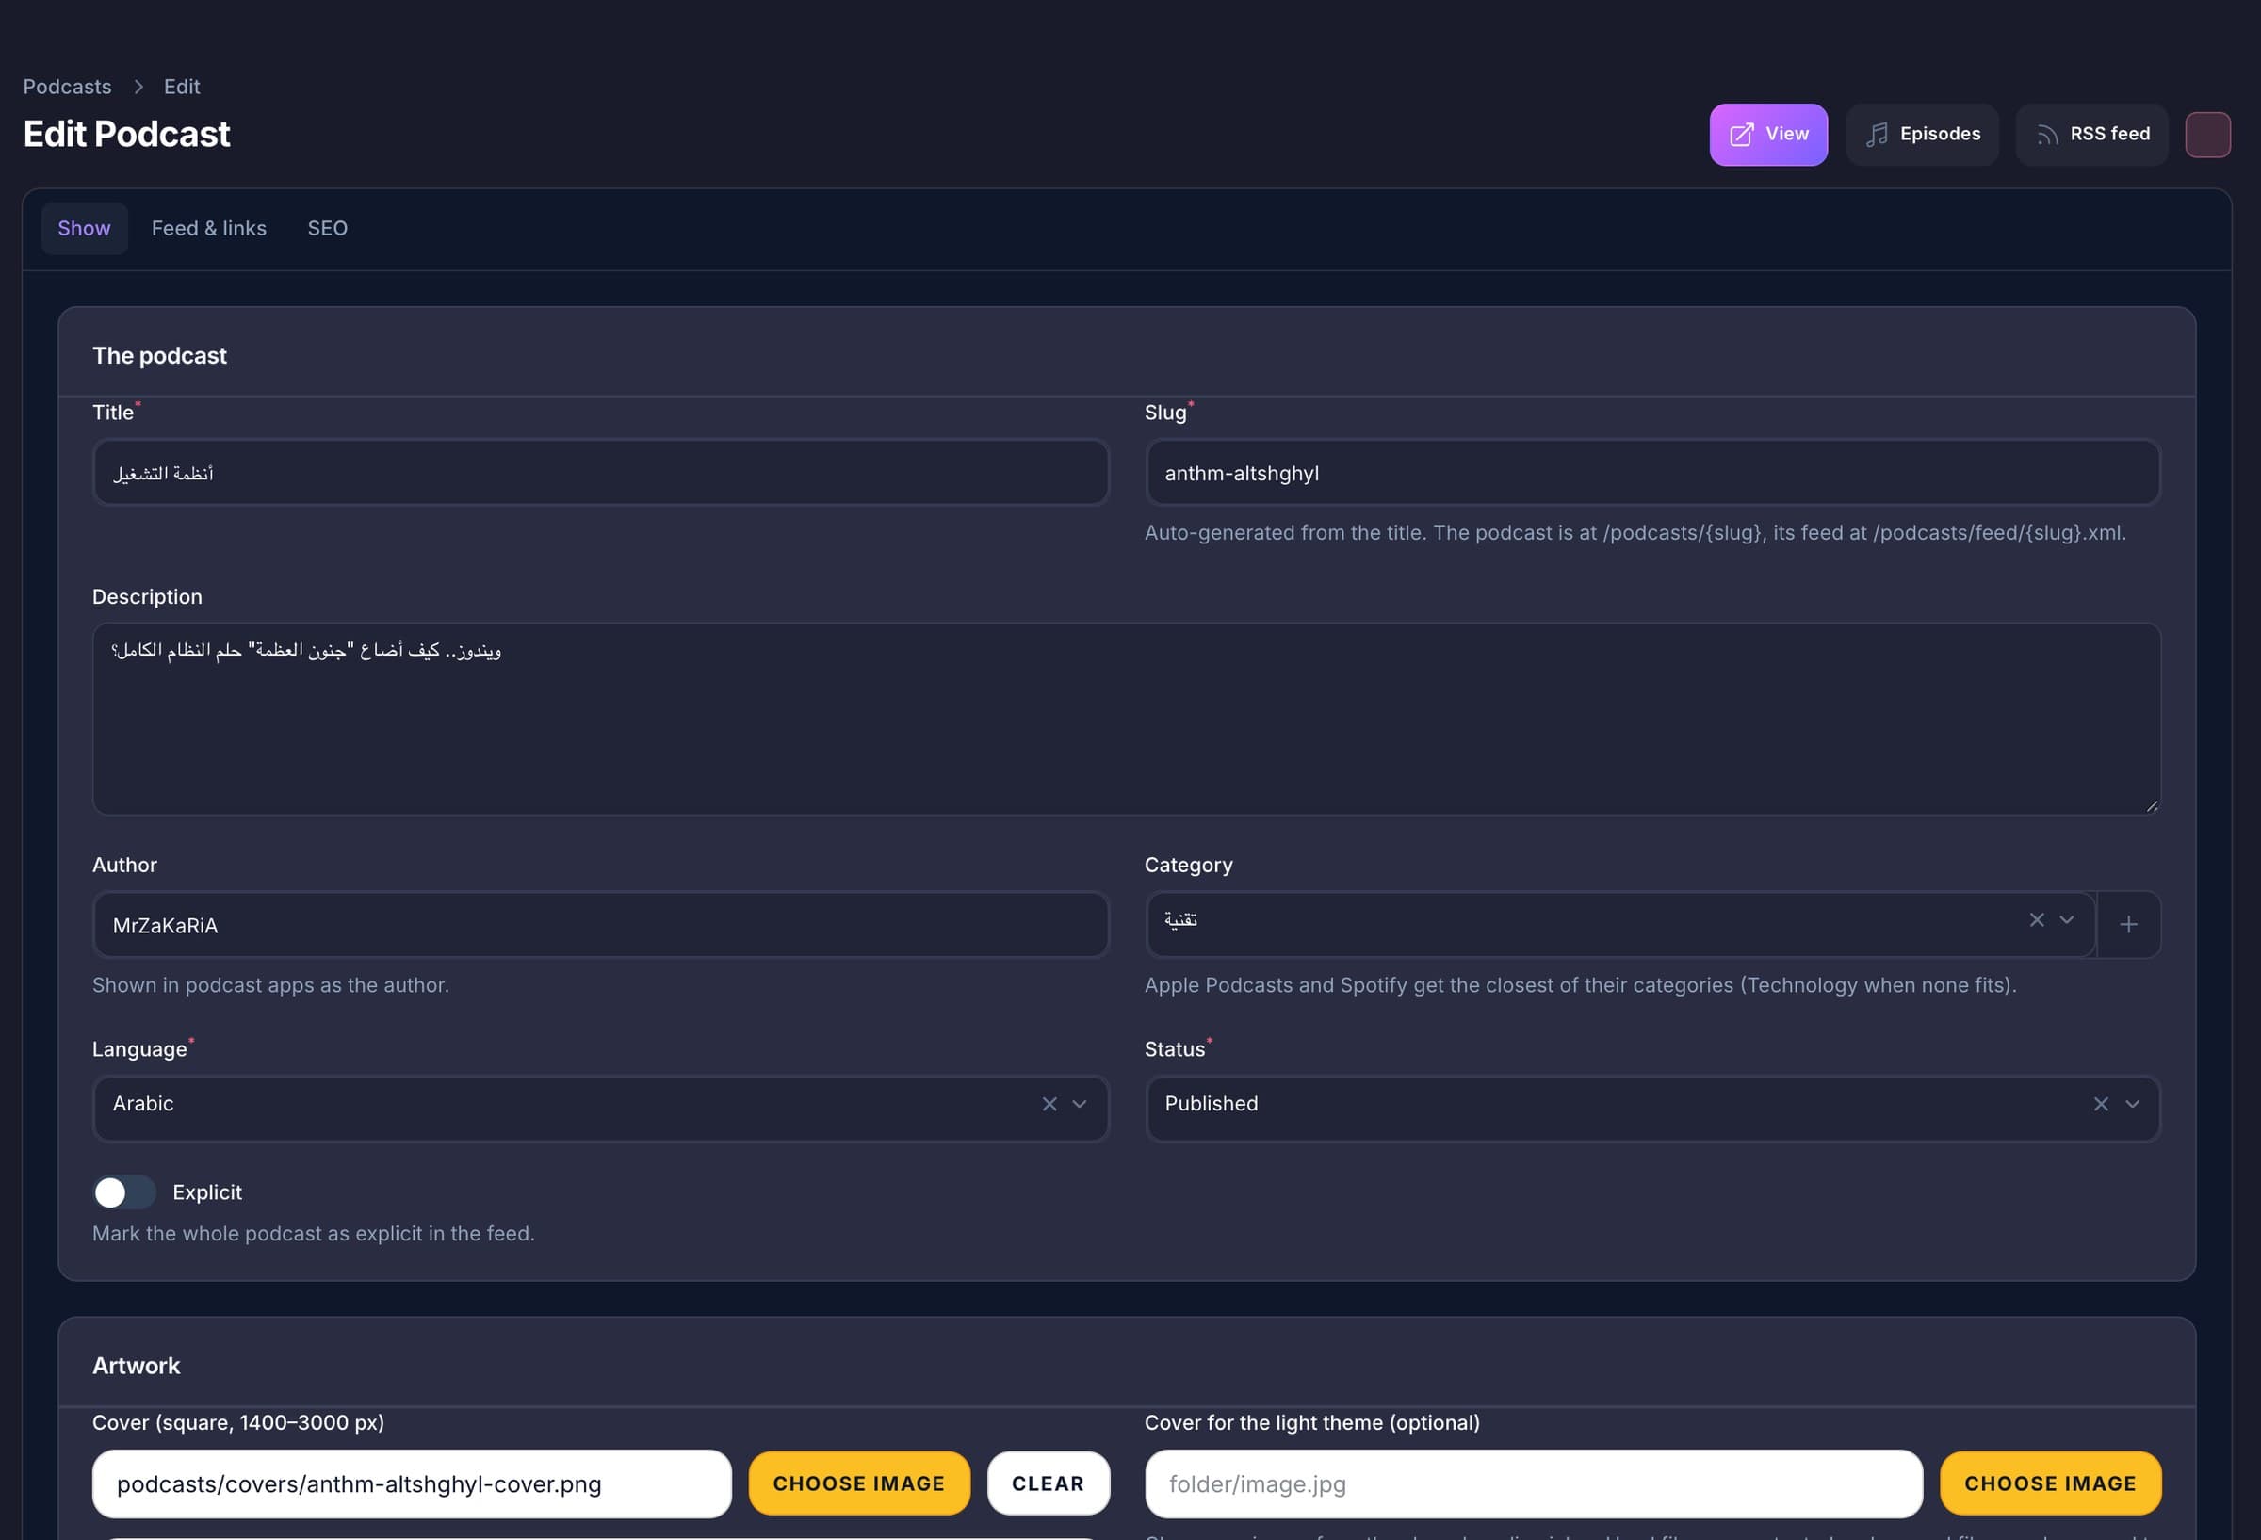Click the View button label

pos(1787,134)
